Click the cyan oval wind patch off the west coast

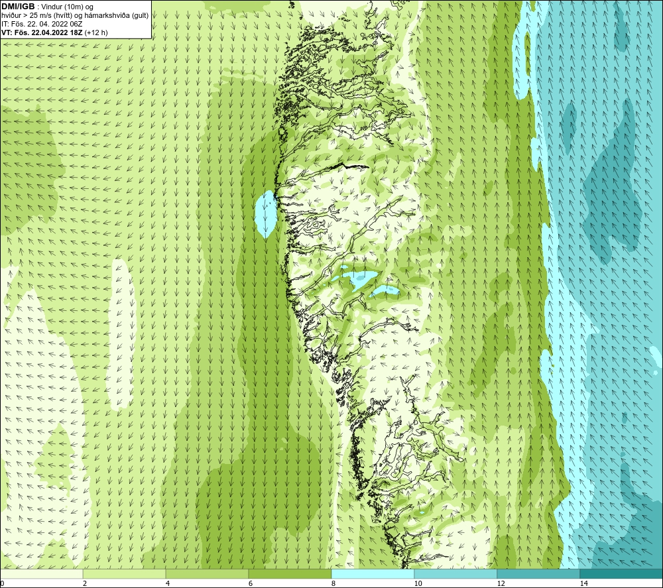click(266, 214)
